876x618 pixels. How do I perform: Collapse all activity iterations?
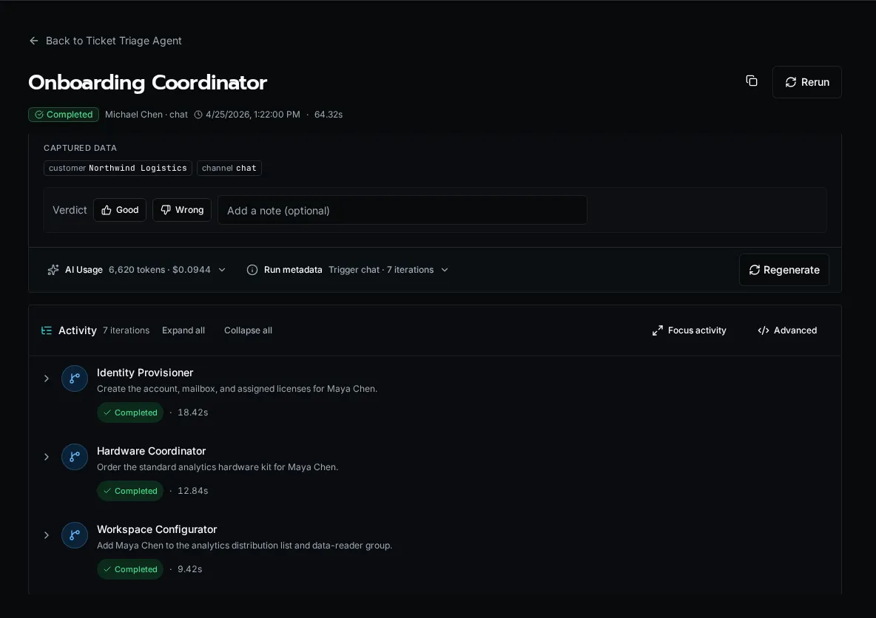point(248,330)
